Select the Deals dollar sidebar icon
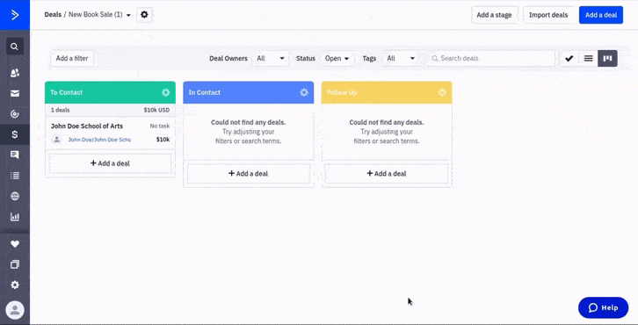This screenshot has height=325, width=638. [15, 134]
